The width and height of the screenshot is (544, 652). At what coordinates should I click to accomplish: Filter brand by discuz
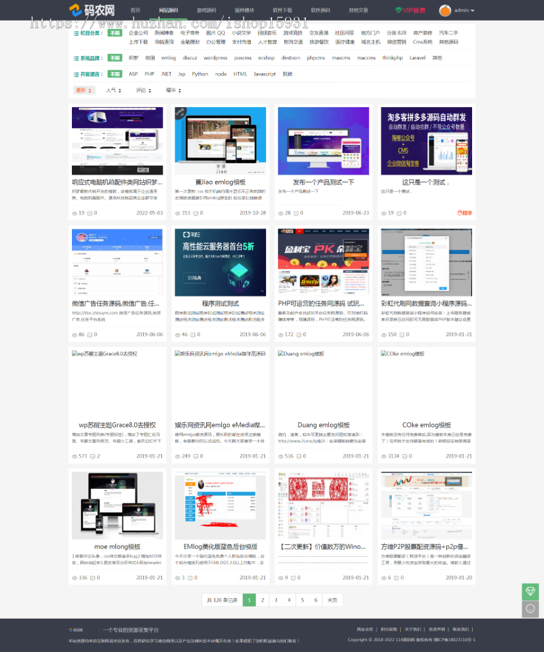pyautogui.click(x=190, y=58)
